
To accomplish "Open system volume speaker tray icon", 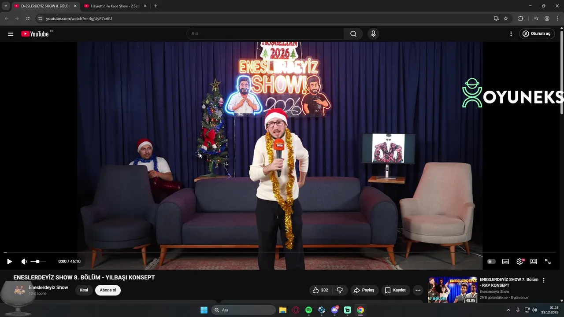I will 534,310.
